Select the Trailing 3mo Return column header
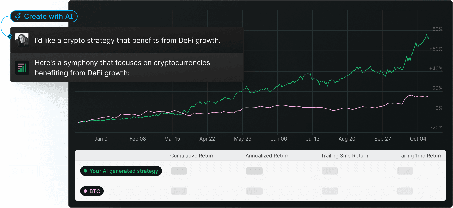The width and height of the screenshot is (453, 208). [344, 156]
